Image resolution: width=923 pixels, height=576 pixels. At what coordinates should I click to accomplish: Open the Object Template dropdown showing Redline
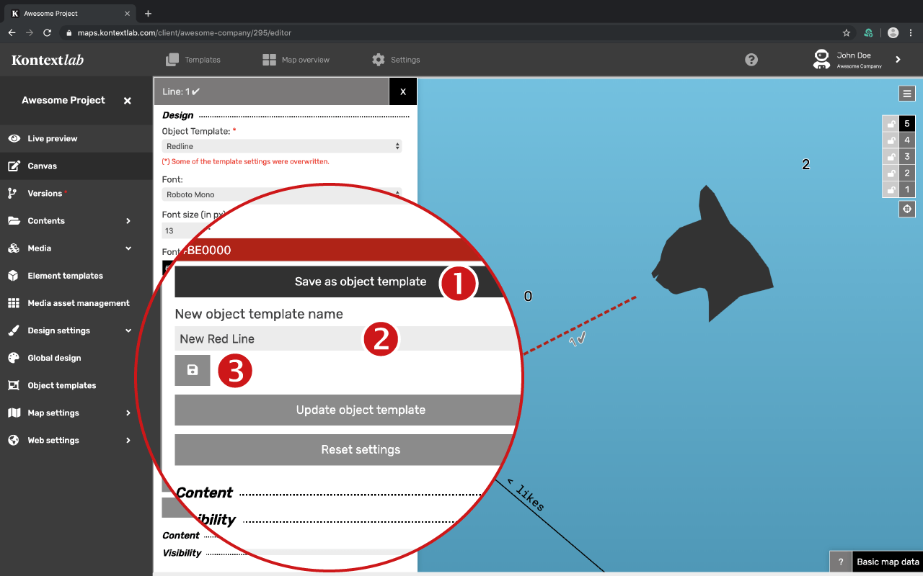(282, 146)
